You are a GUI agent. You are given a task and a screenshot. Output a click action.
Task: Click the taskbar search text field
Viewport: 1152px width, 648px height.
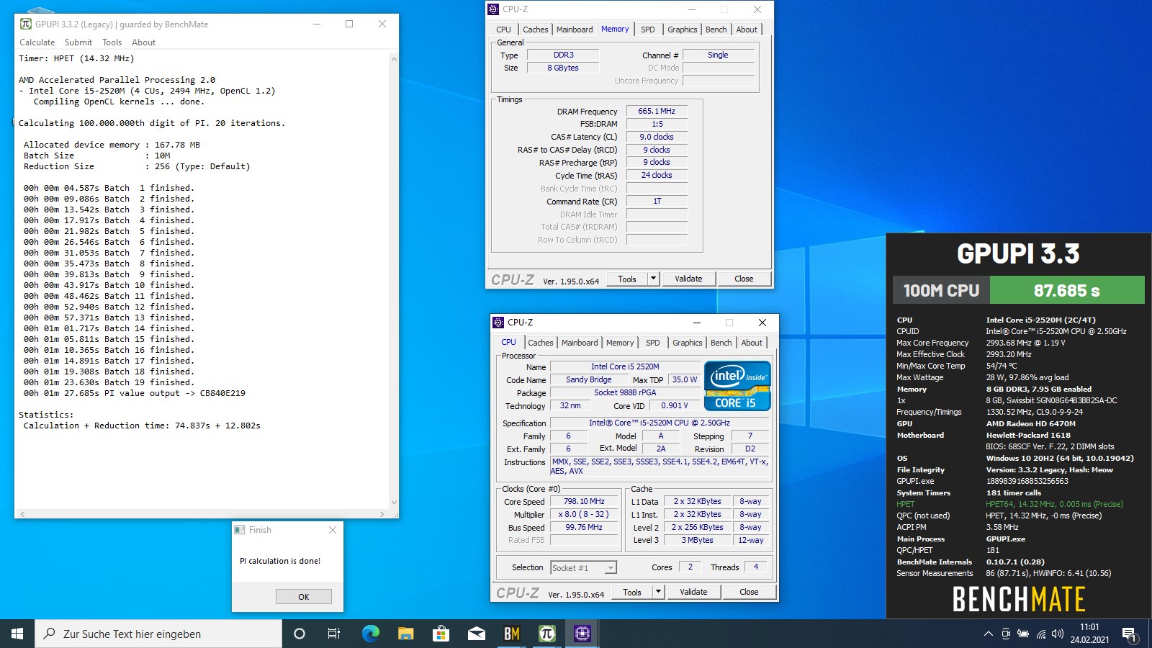click(158, 634)
